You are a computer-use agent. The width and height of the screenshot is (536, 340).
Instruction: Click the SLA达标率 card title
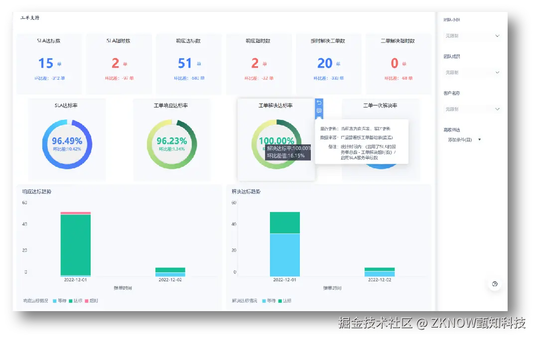click(66, 106)
